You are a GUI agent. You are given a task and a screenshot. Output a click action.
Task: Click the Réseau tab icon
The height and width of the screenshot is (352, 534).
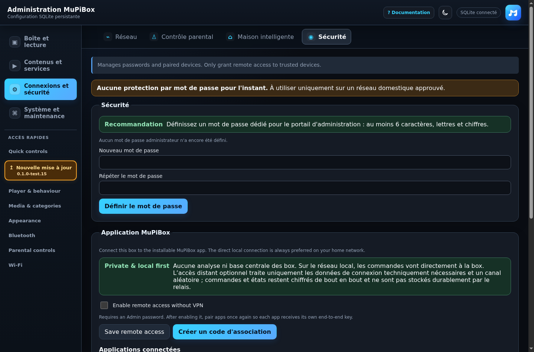[x=108, y=37]
